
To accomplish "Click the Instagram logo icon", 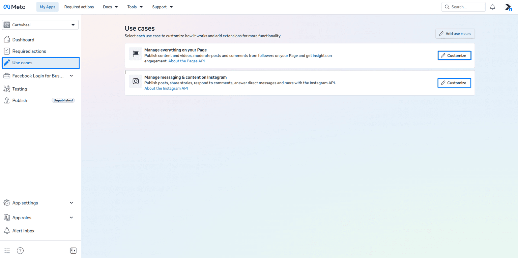I will point(136,81).
